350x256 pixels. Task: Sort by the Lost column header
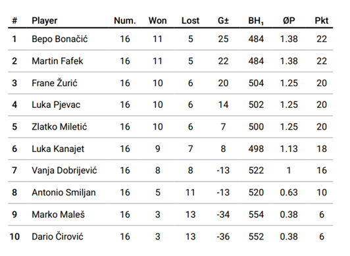click(x=190, y=20)
